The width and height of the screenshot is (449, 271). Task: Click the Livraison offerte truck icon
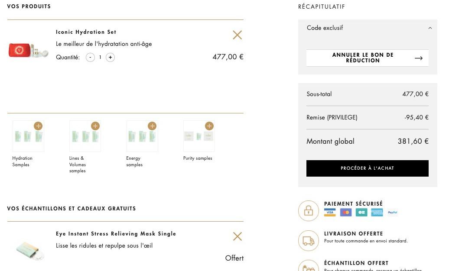pos(309,241)
